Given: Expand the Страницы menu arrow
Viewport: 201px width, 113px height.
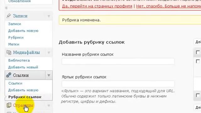Looking at the screenshot, I should tap(49, 105).
